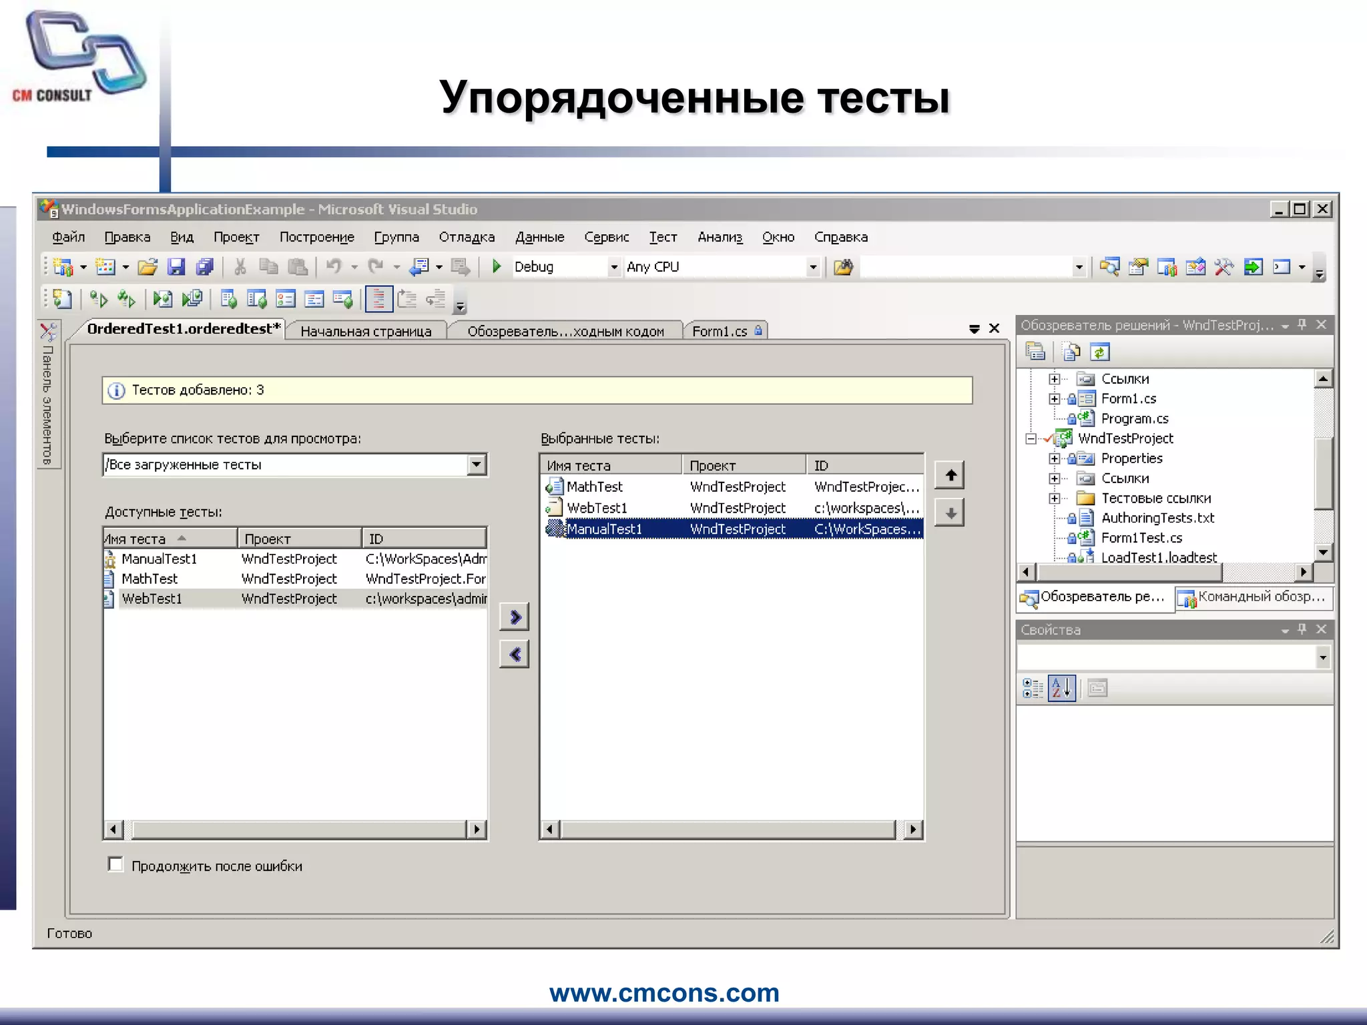
Task: Click the green arrow Start Page icon
Action: (x=1253, y=268)
